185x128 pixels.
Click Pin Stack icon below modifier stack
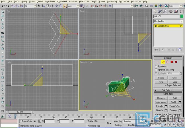click(156, 50)
